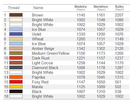Select the Dark Rust red swatch

(x=16, y=58)
